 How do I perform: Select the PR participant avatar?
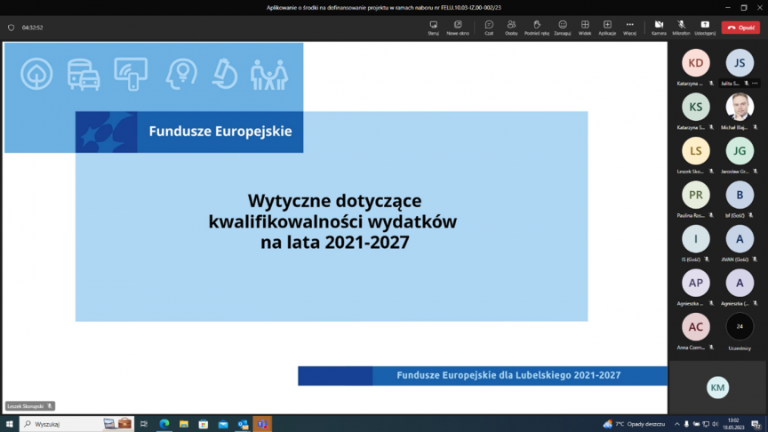click(x=695, y=195)
